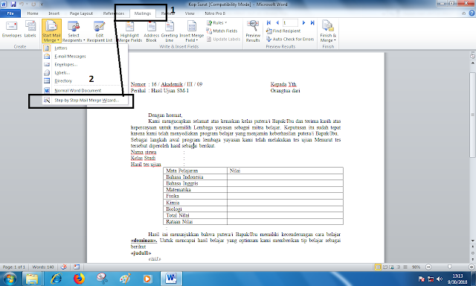
Task: Switch to Web Layout view
Action: click(392, 267)
